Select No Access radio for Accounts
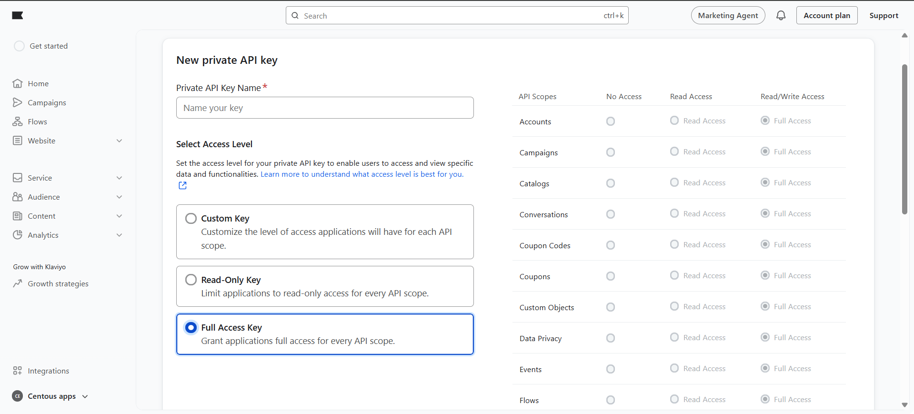This screenshot has height=414, width=914. pyautogui.click(x=611, y=121)
